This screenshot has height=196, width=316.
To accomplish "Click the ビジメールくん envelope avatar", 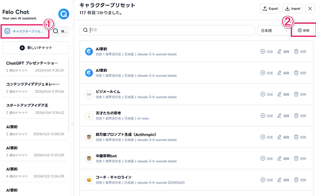I will (89, 94).
